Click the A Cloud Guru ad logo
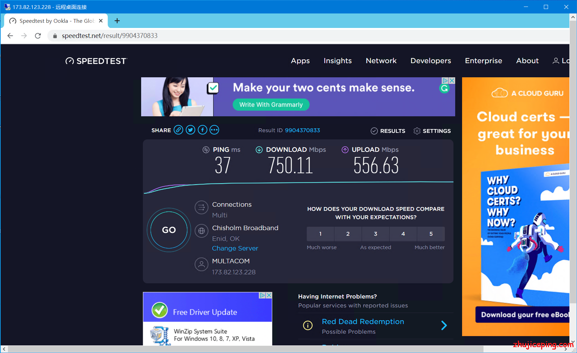 pos(528,93)
